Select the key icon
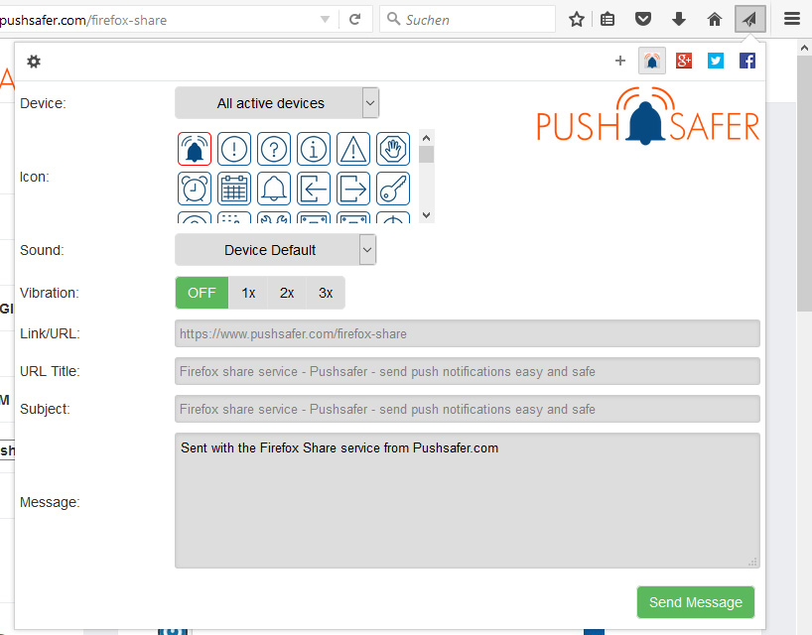This screenshot has width=812, height=635. tap(393, 189)
